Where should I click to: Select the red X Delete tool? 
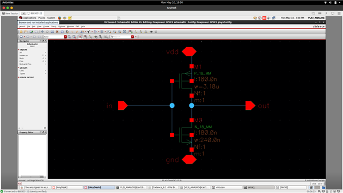coord(57,32)
